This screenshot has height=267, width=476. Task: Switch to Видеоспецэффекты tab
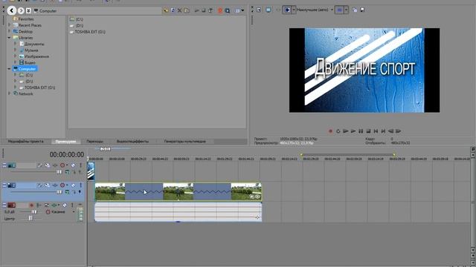click(x=132, y=142)
